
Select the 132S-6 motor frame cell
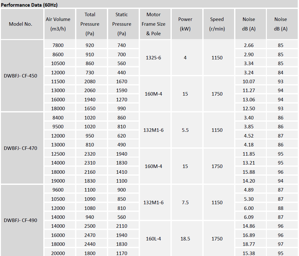(x=154, y=58)
